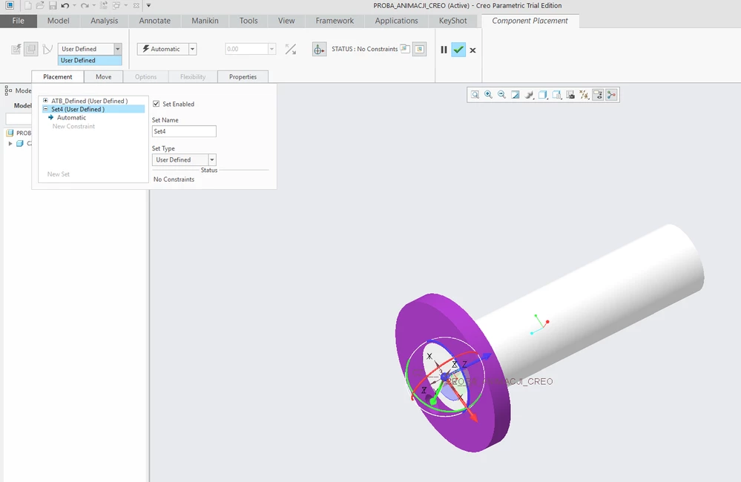Image resolution: width=741 pixels, height=482 pixels.
Task: Open the datum display filters icon
Action: pos(584,95)
